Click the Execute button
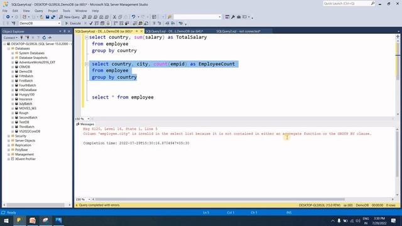This screenshot has height=226, width=402. [73, 23]
